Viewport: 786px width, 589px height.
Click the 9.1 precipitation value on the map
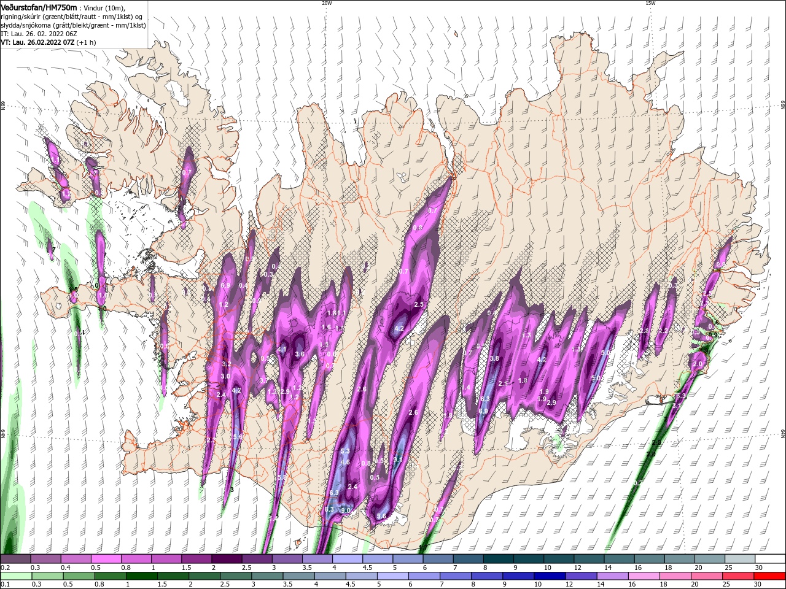click(x=398, y=460)
